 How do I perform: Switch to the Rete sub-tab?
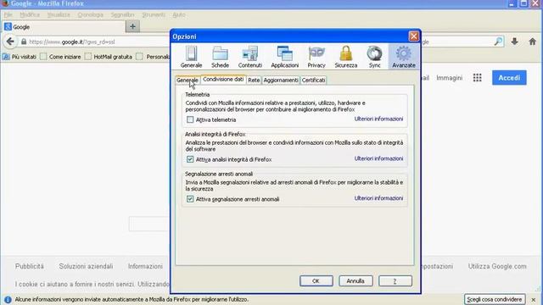(x=254, y=80)
